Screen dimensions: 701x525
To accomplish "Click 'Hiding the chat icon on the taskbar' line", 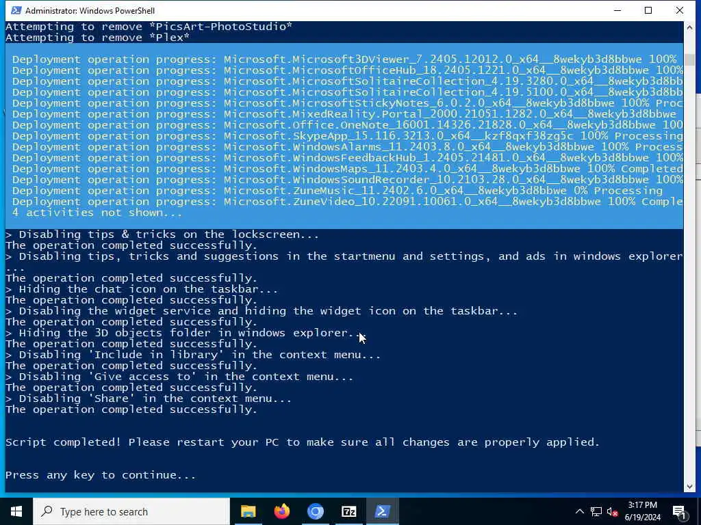I will (x=142, y=289).
